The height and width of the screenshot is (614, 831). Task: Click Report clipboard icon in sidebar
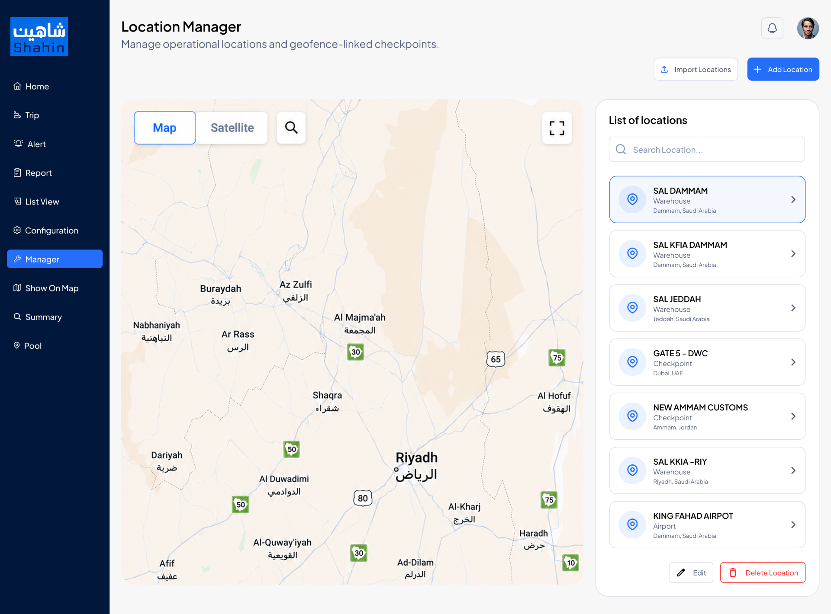tap(17, 173)
